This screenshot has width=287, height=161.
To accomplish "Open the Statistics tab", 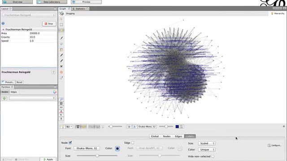I will 80,9.
